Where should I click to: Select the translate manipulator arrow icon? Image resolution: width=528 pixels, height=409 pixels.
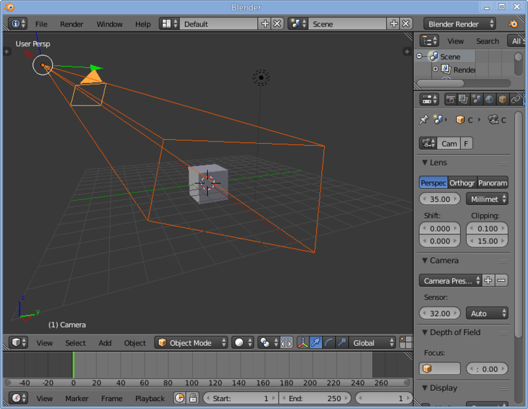[x=315, y=342]
